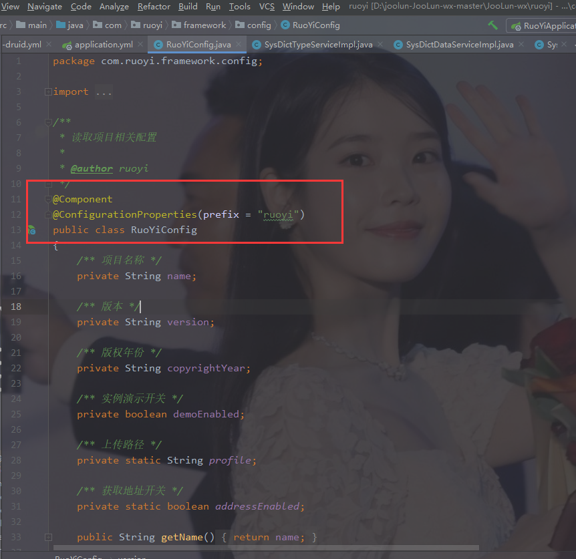This screenshot has height=559, width=576.
Task: Click the main breadcrumb folder
Action: [x=31, y=25]
